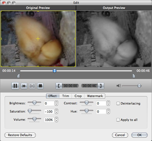This screenshot has width=152, height=141.
Task: Click the play selection bracket button
Action: (x=32, y=86)
